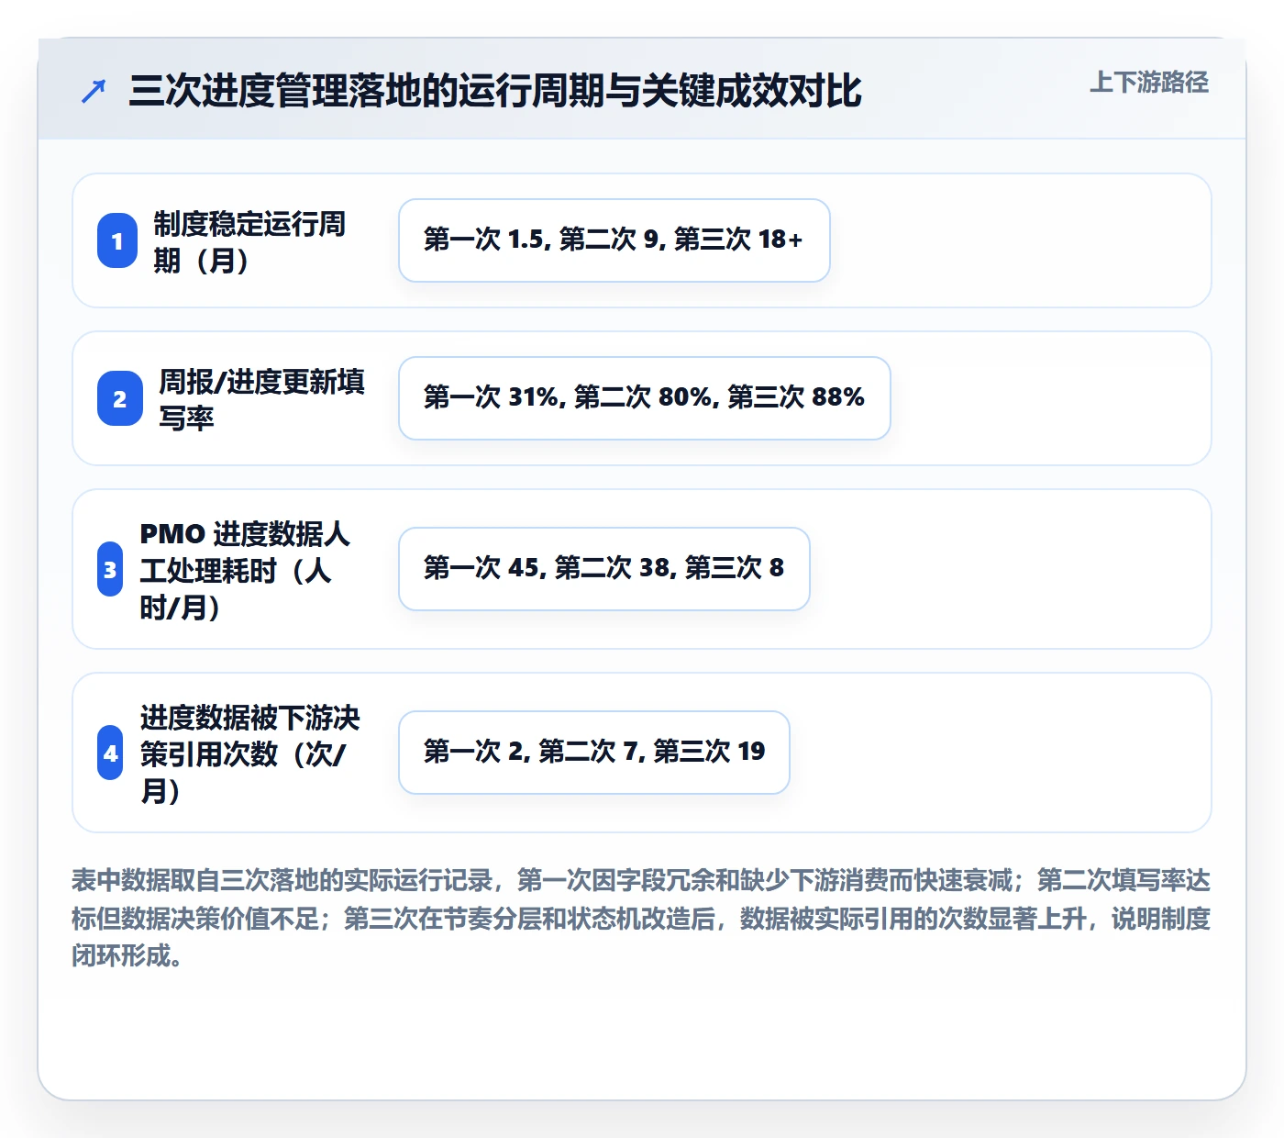Click the label 制度稳定运行周期（月）

[249, 241]
